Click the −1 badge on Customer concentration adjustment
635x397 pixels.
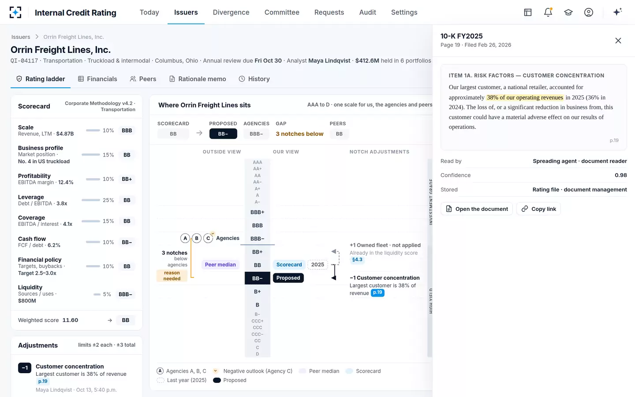[25, 368]
